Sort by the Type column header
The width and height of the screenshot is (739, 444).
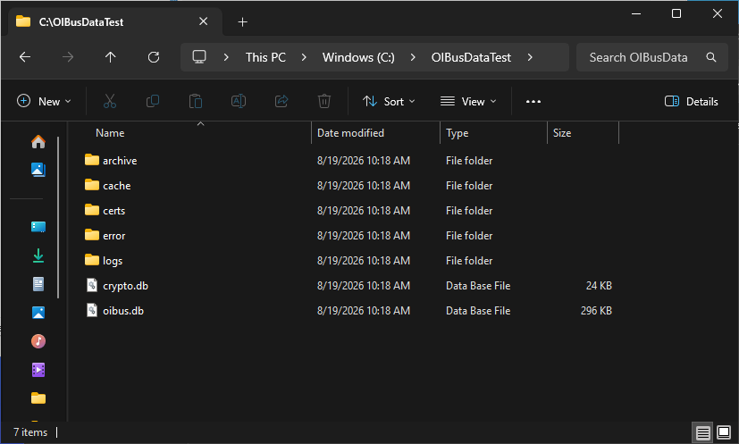click(x=458, y=133)
